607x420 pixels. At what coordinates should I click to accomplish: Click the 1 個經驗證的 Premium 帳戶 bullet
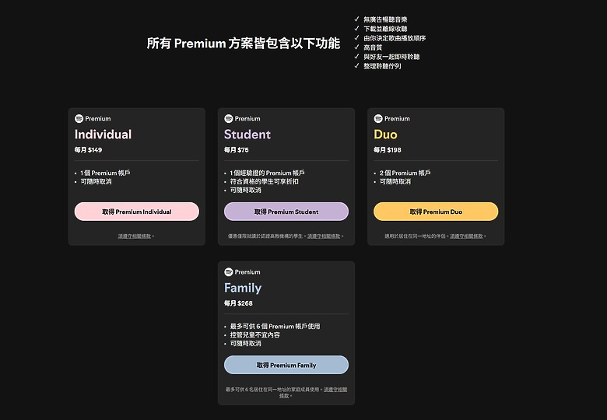(267, 173)
